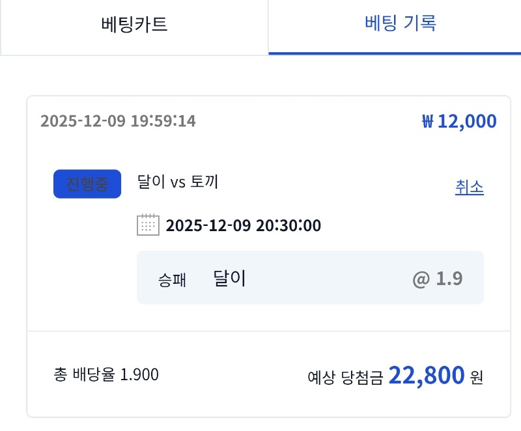This screenshot has height=431, width=521.
Task: Click the 22,800 expected winnings amount
Action: [x=420, y=375]
